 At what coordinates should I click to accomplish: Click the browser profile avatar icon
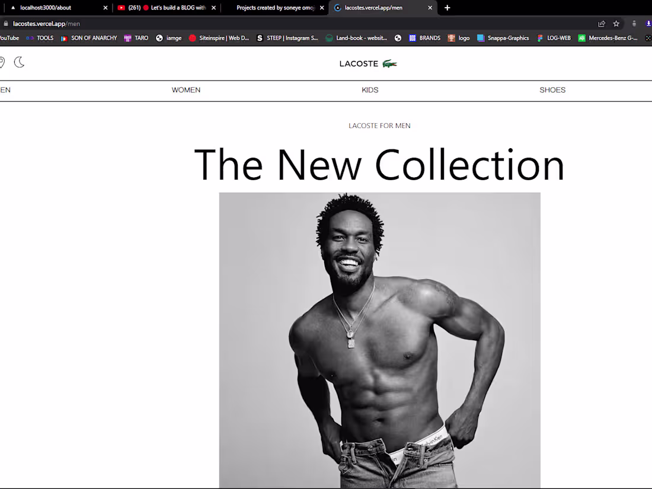pyautogui.click(x=634, y=23)
